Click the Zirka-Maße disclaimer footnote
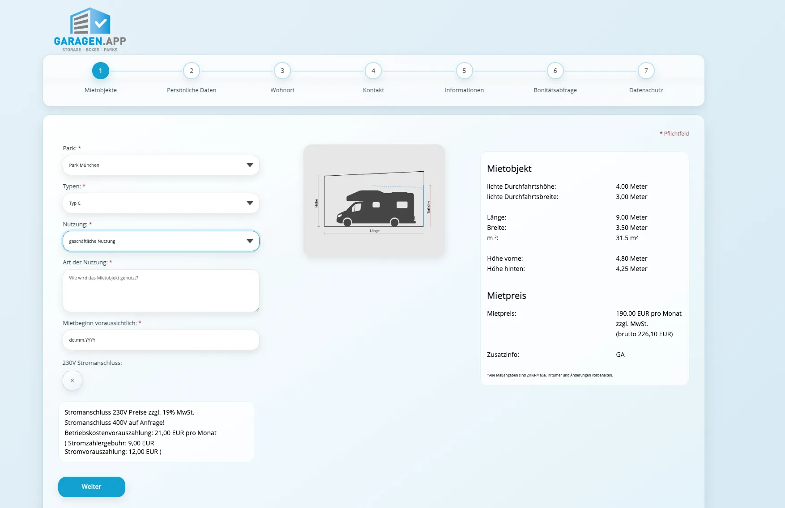Screen dimensions: 785x508 click(550, 375)
